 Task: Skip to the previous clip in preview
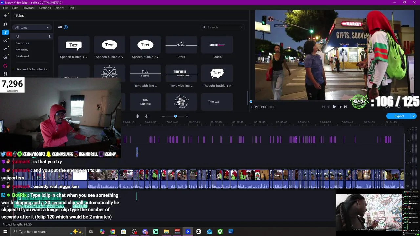pos(324,107)
